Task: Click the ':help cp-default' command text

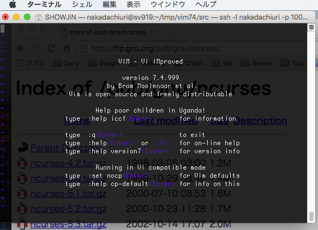Action: click(x=118, y=184)
